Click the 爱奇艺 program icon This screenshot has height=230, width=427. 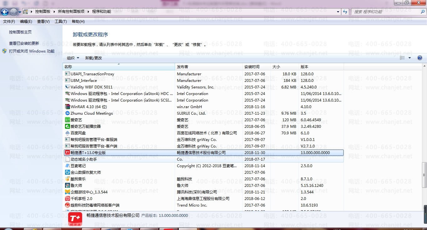(x=67, y=120)
